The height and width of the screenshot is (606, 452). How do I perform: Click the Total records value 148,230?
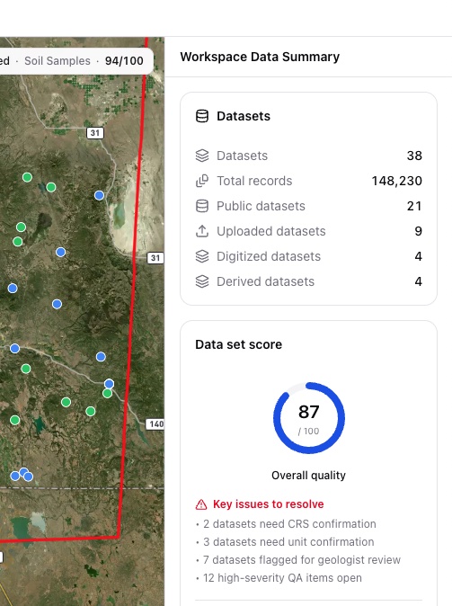coord(397,181)
